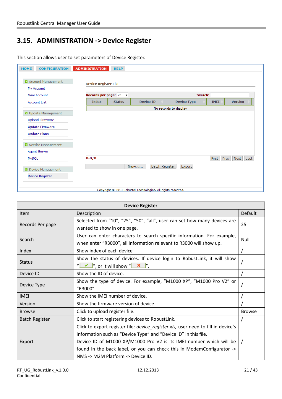
Task: Open the HELP tab
Action: coord(118,69)
